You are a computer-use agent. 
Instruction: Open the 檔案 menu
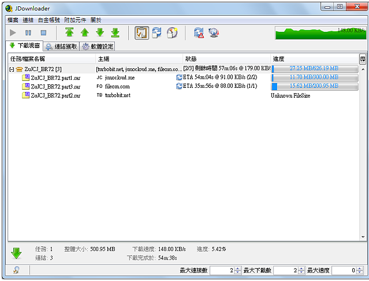13,20
